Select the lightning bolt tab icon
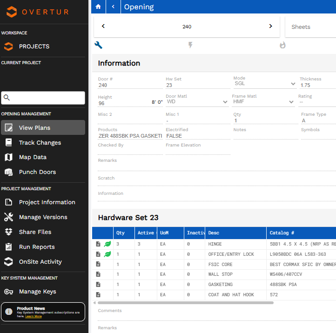 [x=190, y=45]
